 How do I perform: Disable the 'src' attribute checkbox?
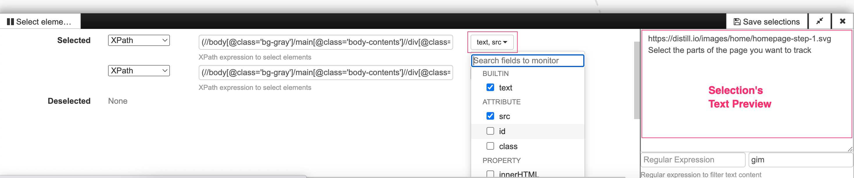coord(490,116)
